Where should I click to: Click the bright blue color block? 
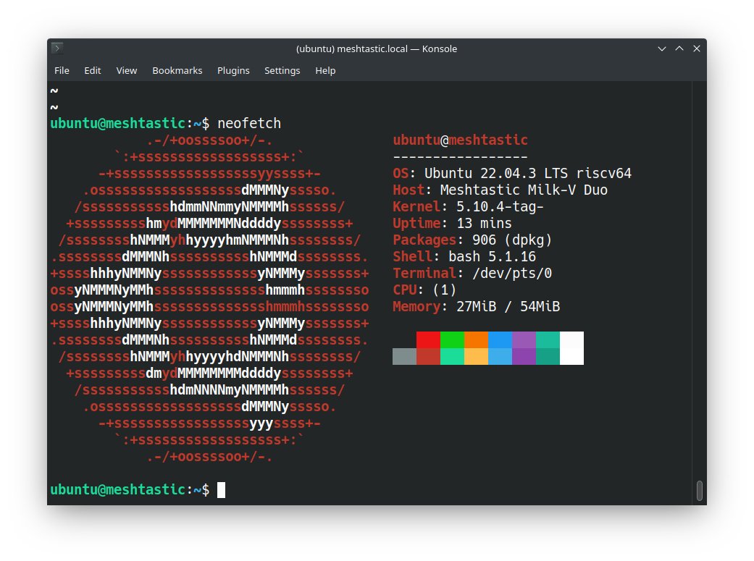(x=500, y=339)
